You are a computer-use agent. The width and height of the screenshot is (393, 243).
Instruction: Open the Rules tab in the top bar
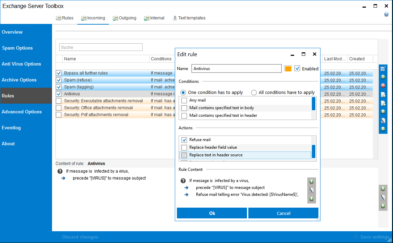(65, 18)
